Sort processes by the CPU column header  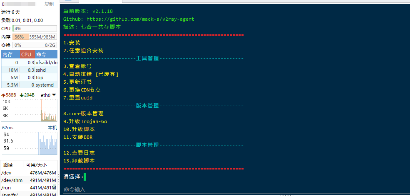pos(27,54)
